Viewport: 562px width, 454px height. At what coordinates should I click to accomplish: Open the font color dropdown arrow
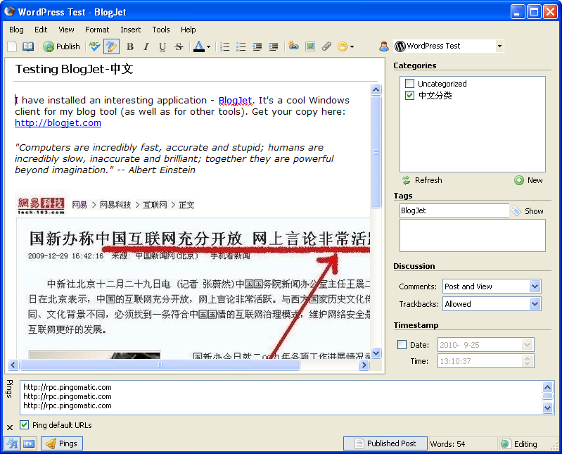pyautogui.click(x=209, y=47)
